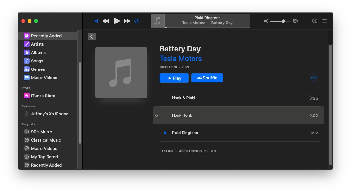Open the Tesla Motors artist page

181,59
